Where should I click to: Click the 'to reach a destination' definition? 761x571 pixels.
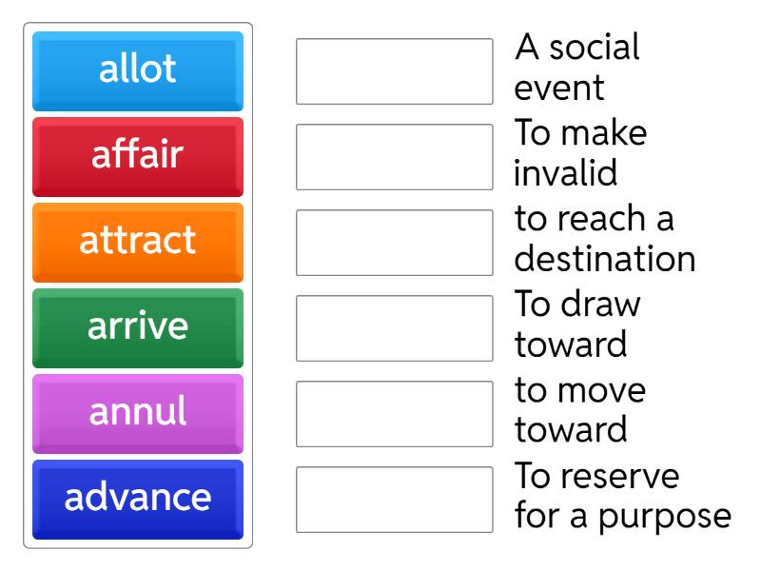coord(605,239)
